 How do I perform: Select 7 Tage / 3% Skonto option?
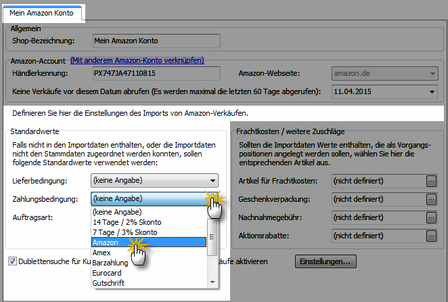pyautogui.click(x=149, y=232)
